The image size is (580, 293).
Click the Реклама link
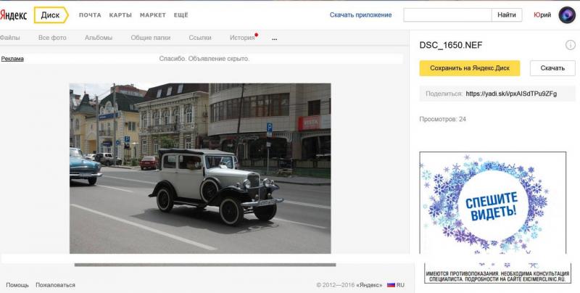[12, 59]
